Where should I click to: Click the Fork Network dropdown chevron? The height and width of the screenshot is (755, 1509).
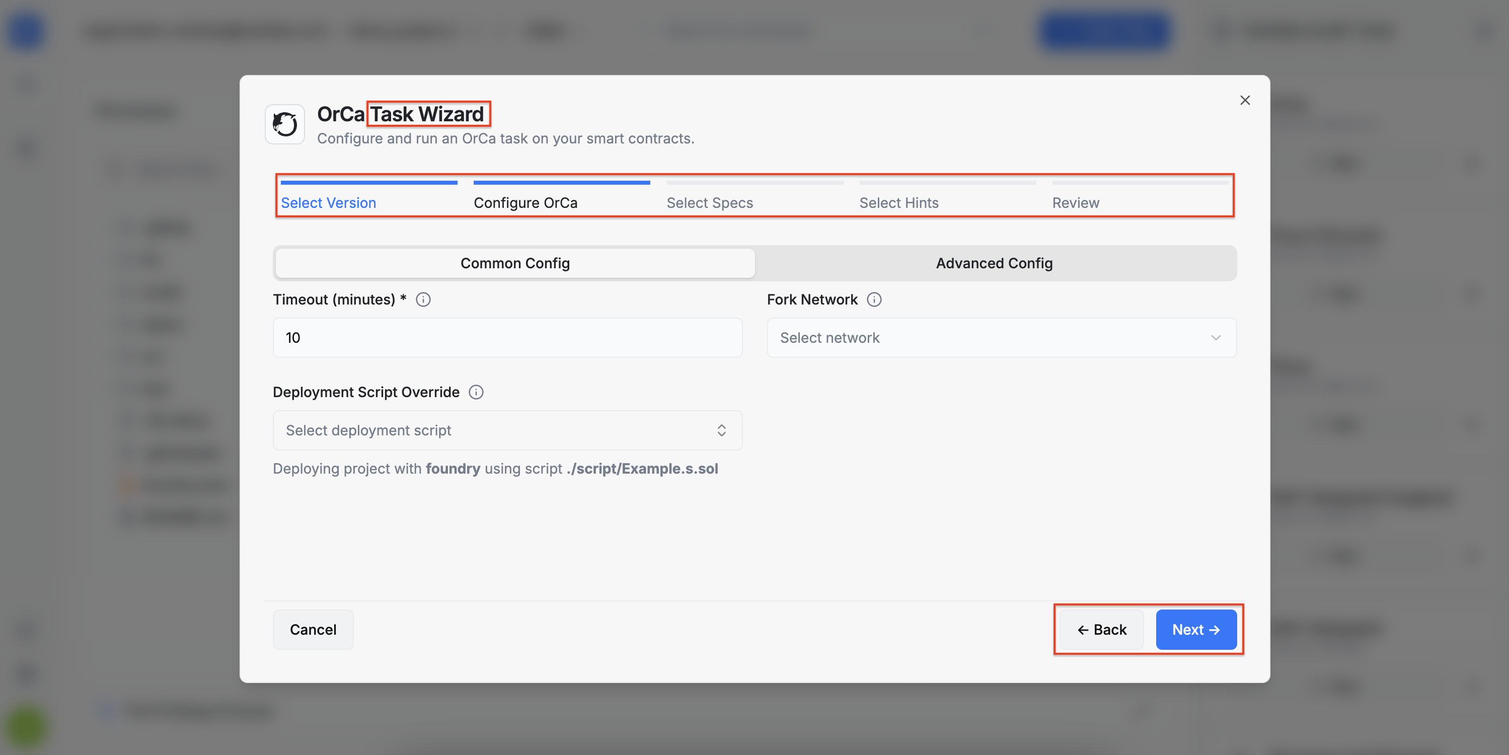[1216, 338]
